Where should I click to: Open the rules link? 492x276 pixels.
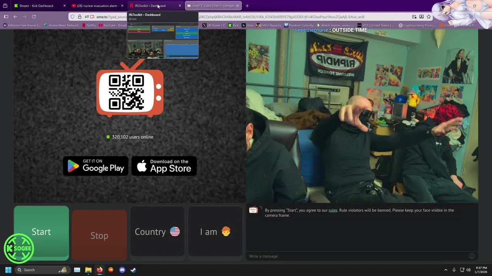[x=333, y=210]
